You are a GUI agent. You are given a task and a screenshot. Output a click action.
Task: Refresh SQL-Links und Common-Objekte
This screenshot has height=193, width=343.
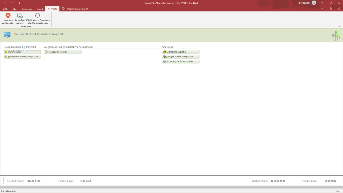[38, 16]
